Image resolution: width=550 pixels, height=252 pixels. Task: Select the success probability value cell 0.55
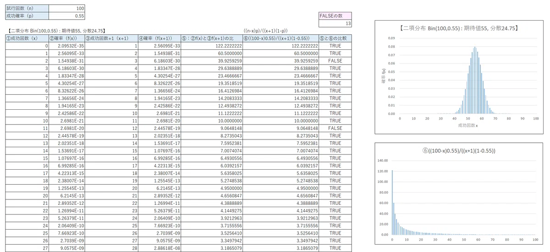(66, 16)
